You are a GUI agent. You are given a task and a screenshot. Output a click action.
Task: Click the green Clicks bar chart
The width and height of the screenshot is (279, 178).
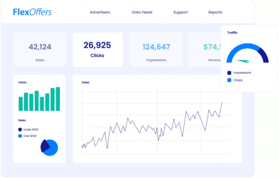pos(39,100)
